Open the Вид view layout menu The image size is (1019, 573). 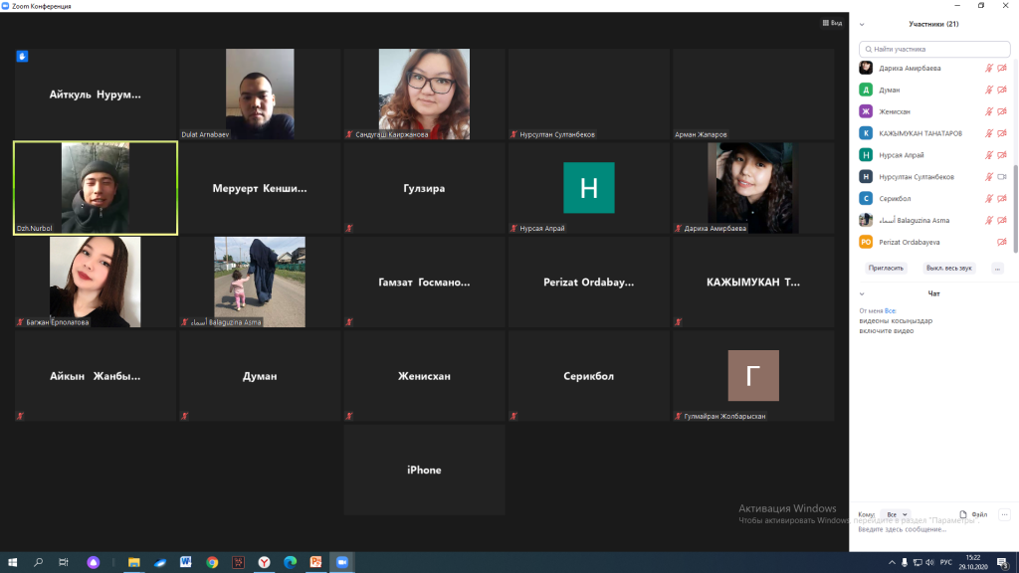click(x=832, y=23)
